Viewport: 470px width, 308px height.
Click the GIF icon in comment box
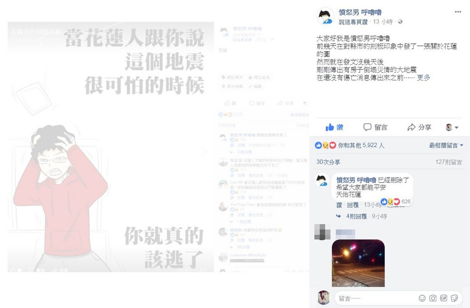click(444, 298)
